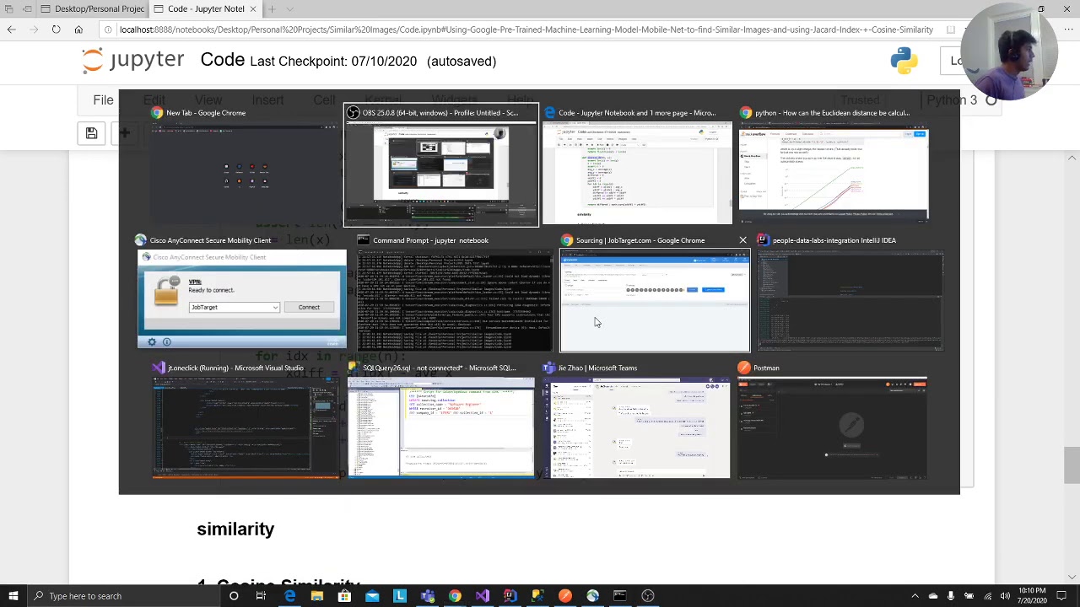Open the volume control tray icon
1080x607 pixels.
click(x=1005, y=596)
